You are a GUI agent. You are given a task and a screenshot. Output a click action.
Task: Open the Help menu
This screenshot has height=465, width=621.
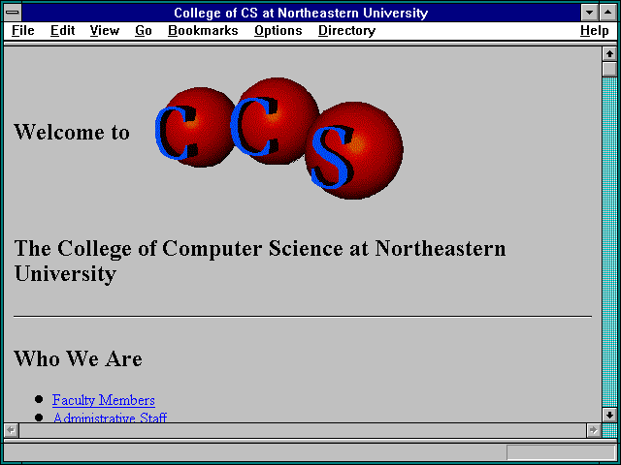click(595, 31)
